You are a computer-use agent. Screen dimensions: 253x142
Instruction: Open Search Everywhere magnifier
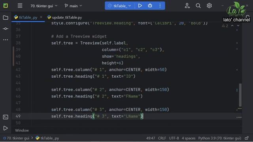(198, 6)
